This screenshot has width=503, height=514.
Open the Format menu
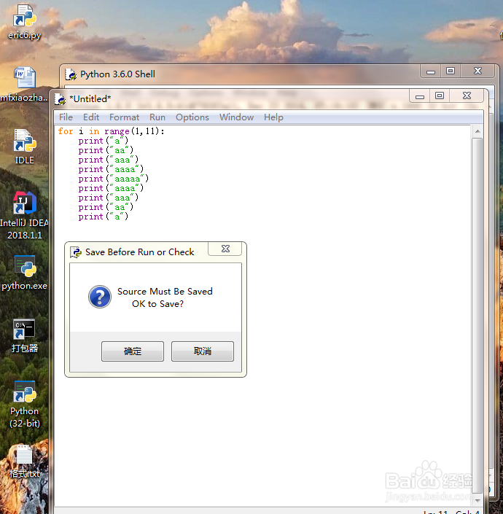point(124,117)
